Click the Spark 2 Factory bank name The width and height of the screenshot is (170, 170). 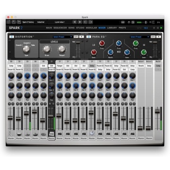point(28,22)
